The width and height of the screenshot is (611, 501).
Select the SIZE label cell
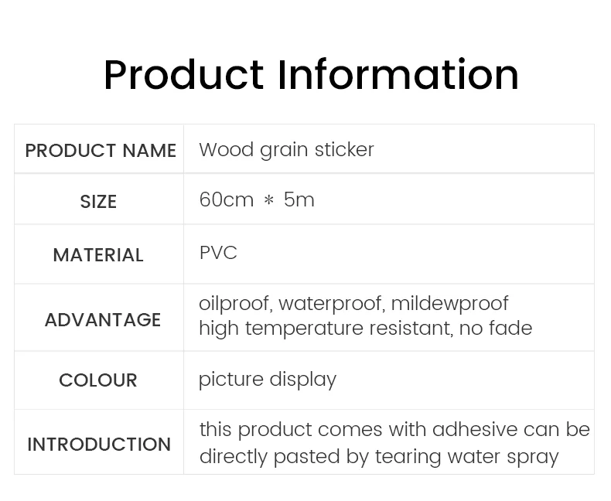coord(99,199)
